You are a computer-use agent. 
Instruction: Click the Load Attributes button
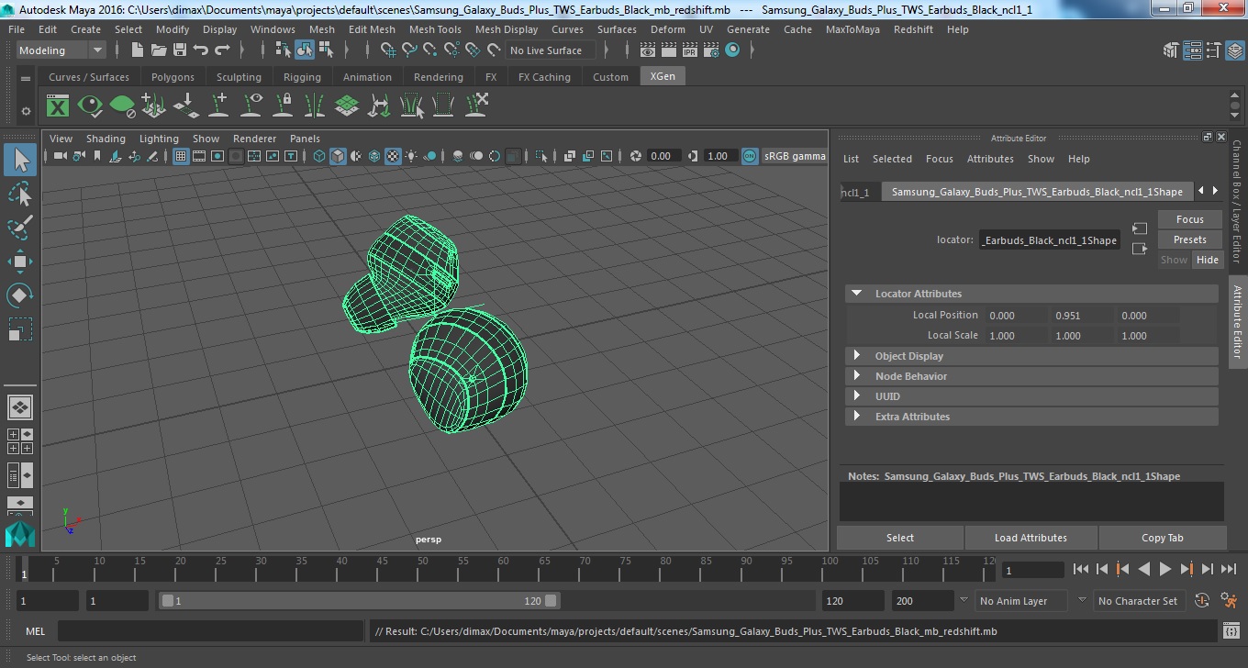pyautogui.click(x=1031, y=538)
